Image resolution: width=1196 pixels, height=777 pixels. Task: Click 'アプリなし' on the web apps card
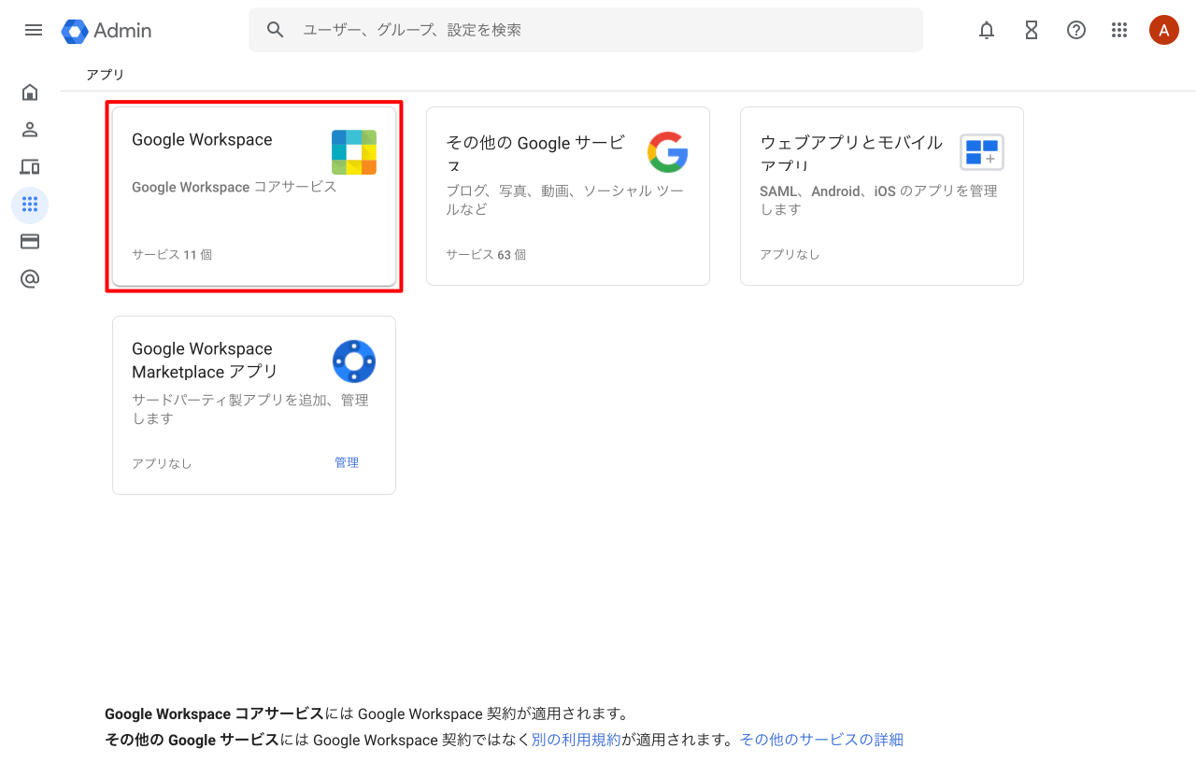[x=790, y=254]
